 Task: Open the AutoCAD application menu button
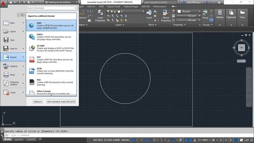(x=3, y=4)
